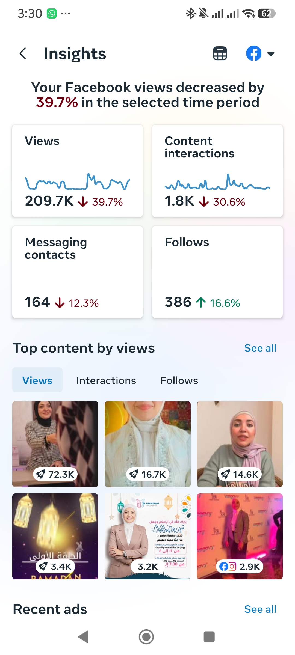Viewport: 295px width, 655px height.
Task: Open the post thumbnail showing 3.2K views
Action: coord(147,536)
